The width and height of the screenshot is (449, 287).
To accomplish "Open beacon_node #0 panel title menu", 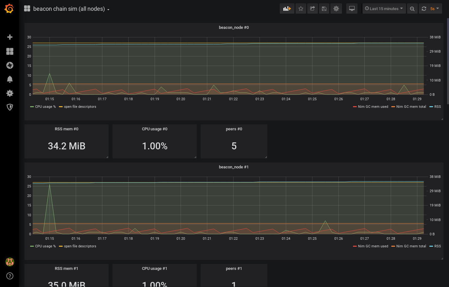I will point(234,28).
